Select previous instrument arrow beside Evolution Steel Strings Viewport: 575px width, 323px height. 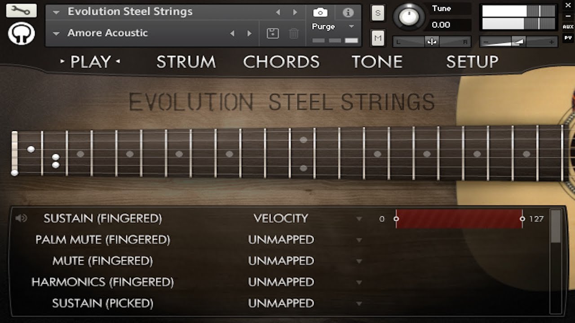[278, 12]
